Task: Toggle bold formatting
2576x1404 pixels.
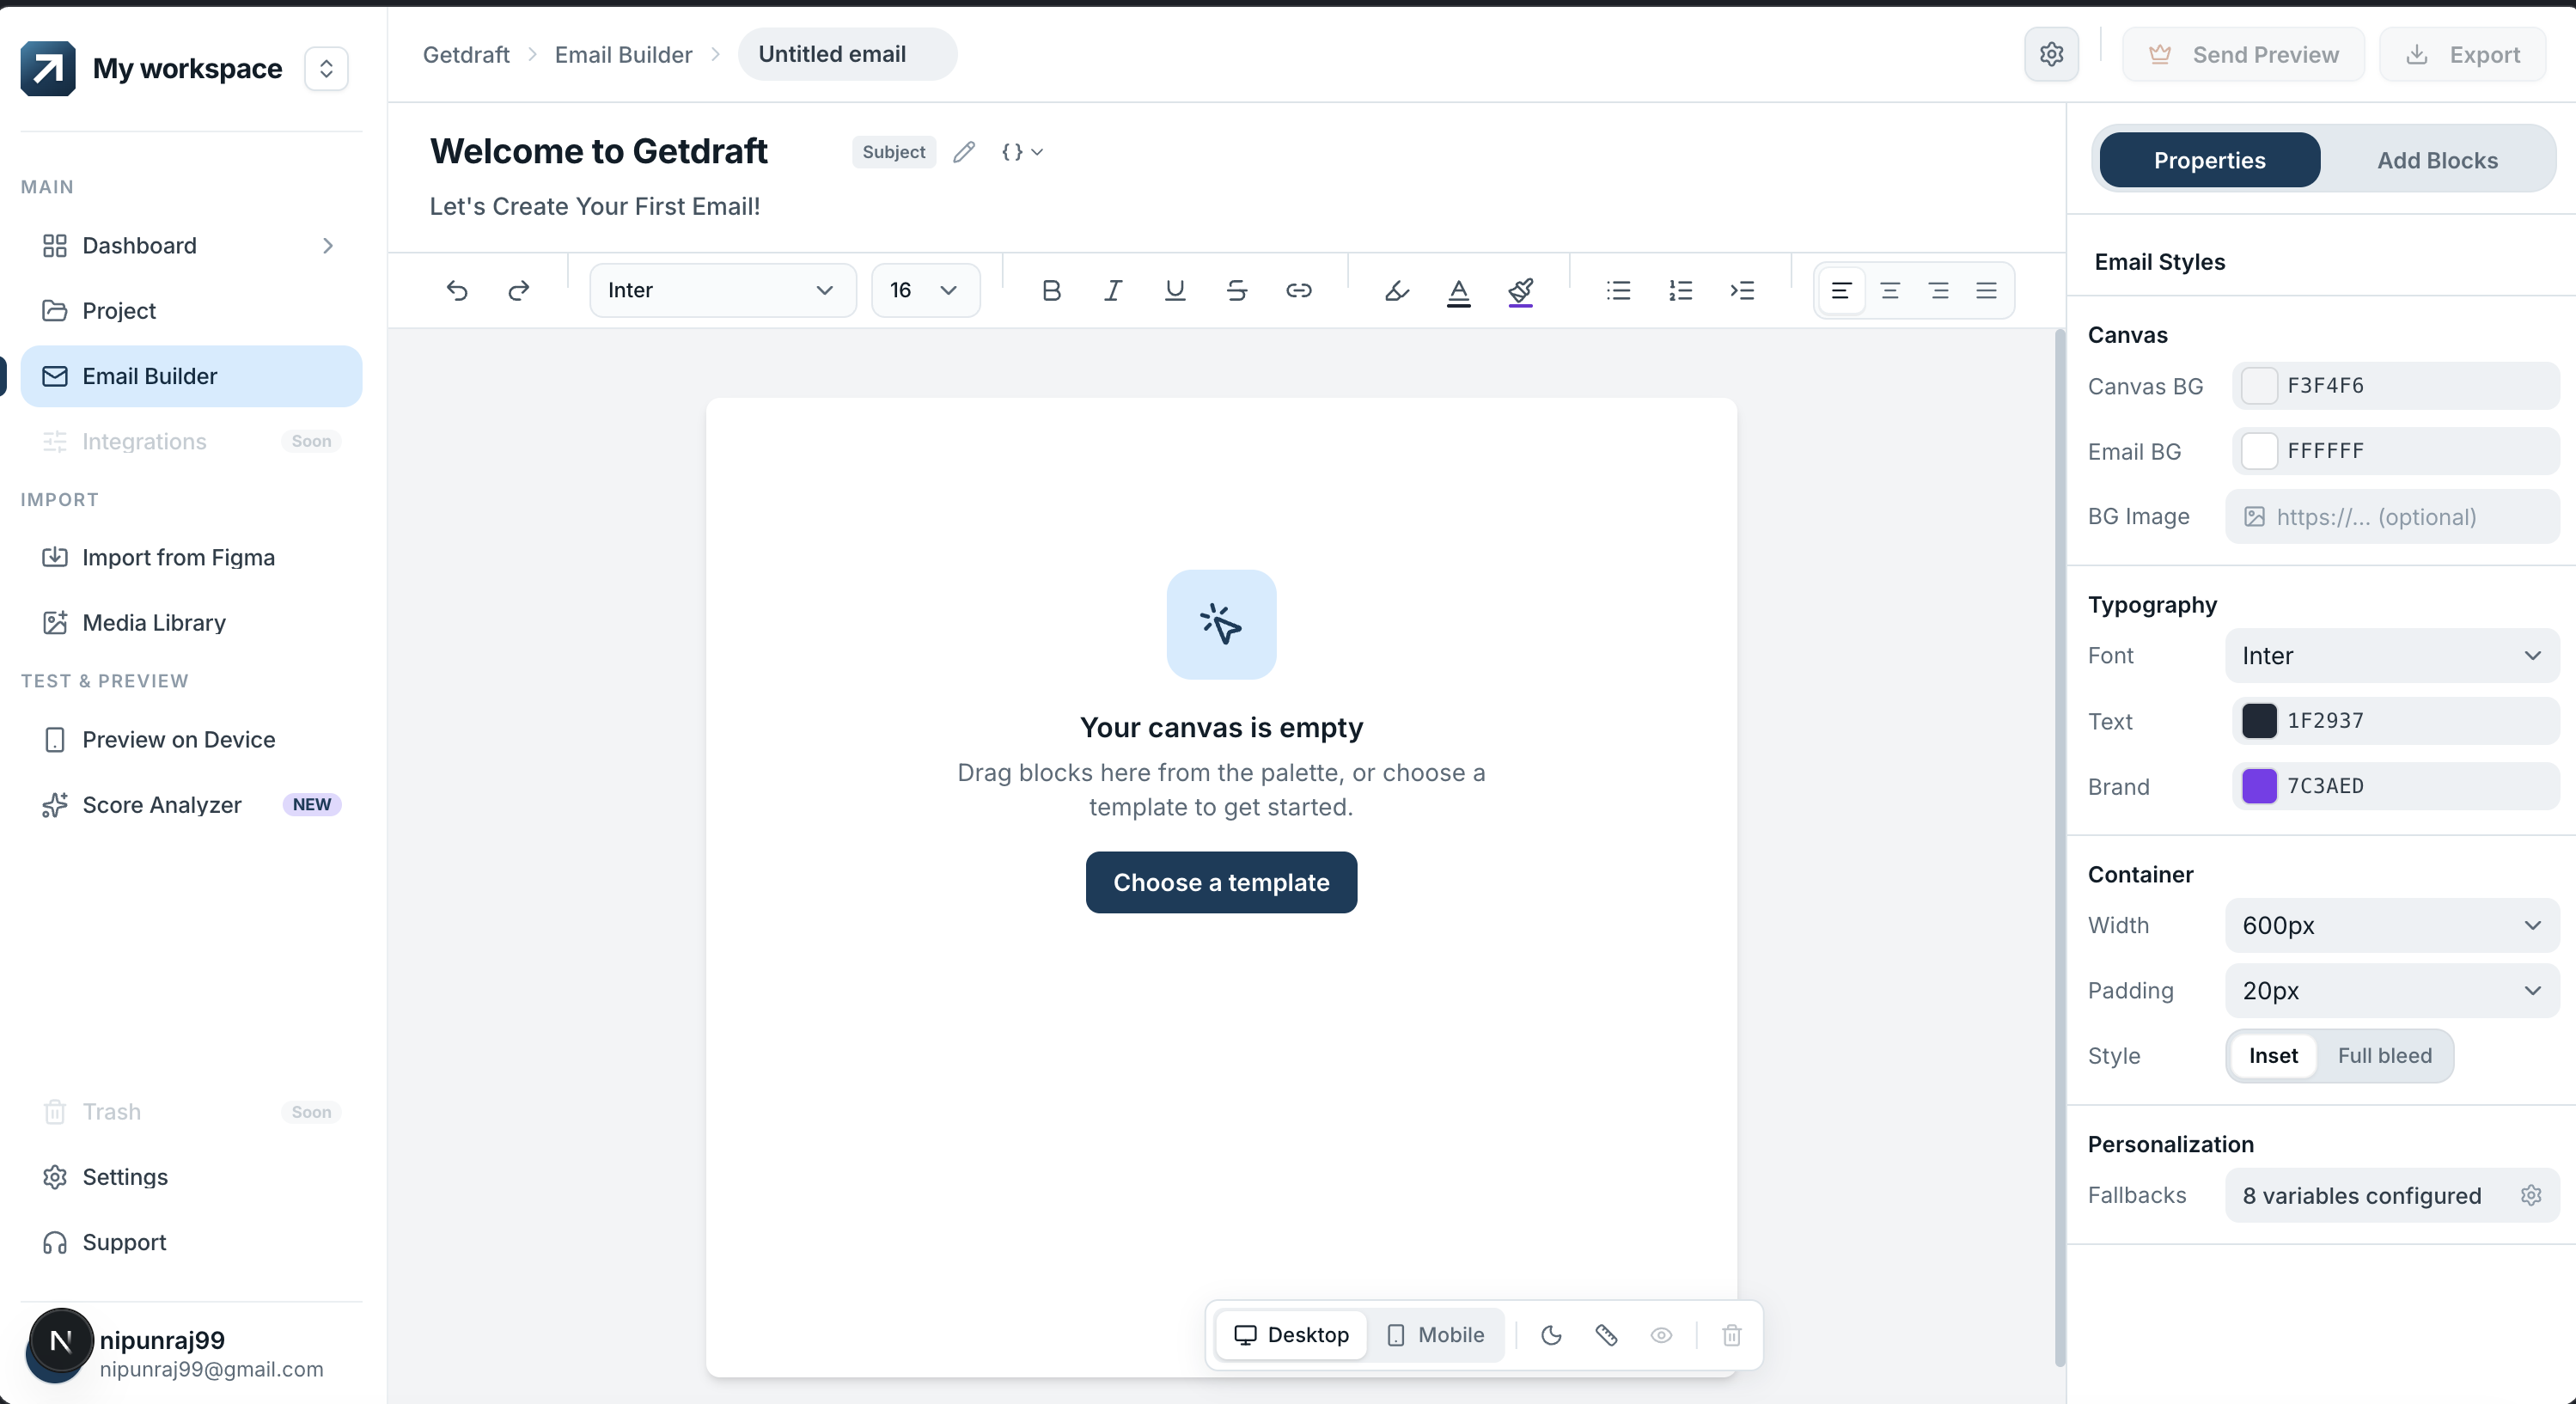Action: tap(1051, 290)
